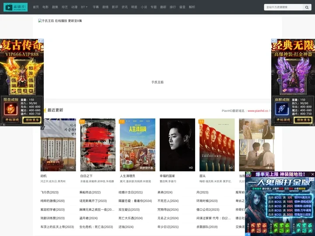Open 纯粹的激情(2020) from the list
The width and height of the screenshot is (315, 236).
pyautogui.click(x=52, y=201)
